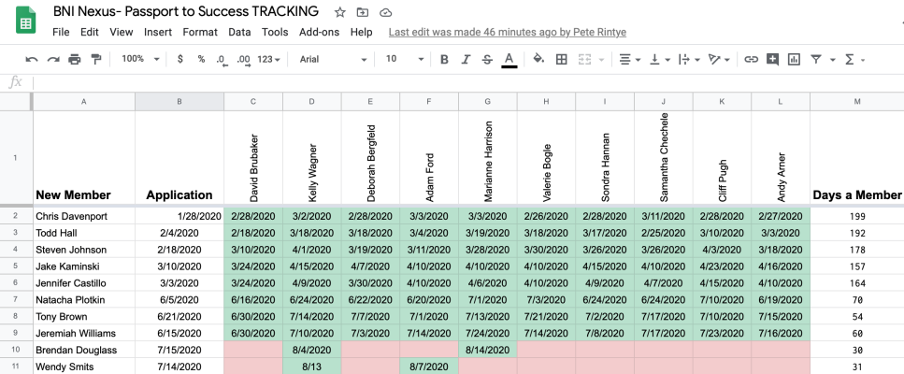Click the move to folder icon
Viewport: 904px width, 374px height.
tap(363, 12)
